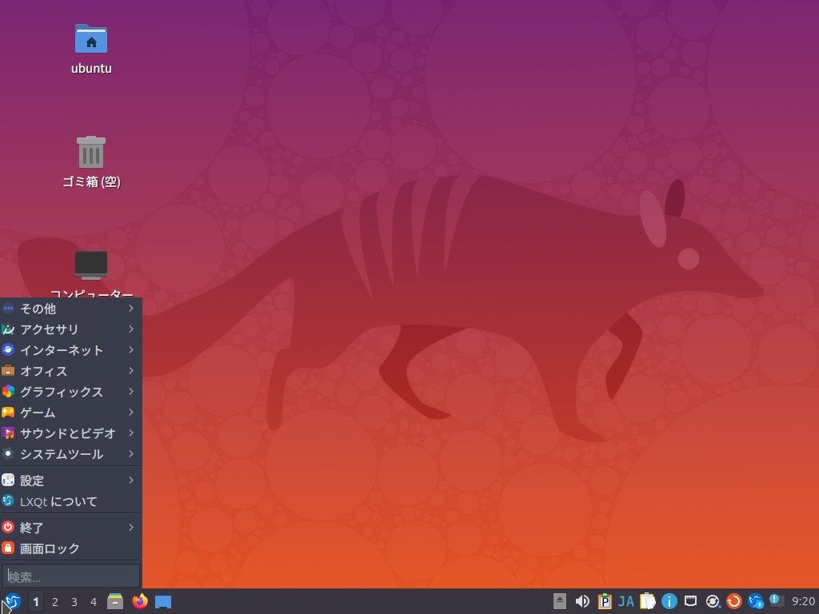Click the removable media eject icon
Image resolution: width=819 pixels, height=614 pixels.
click(560, 601)
